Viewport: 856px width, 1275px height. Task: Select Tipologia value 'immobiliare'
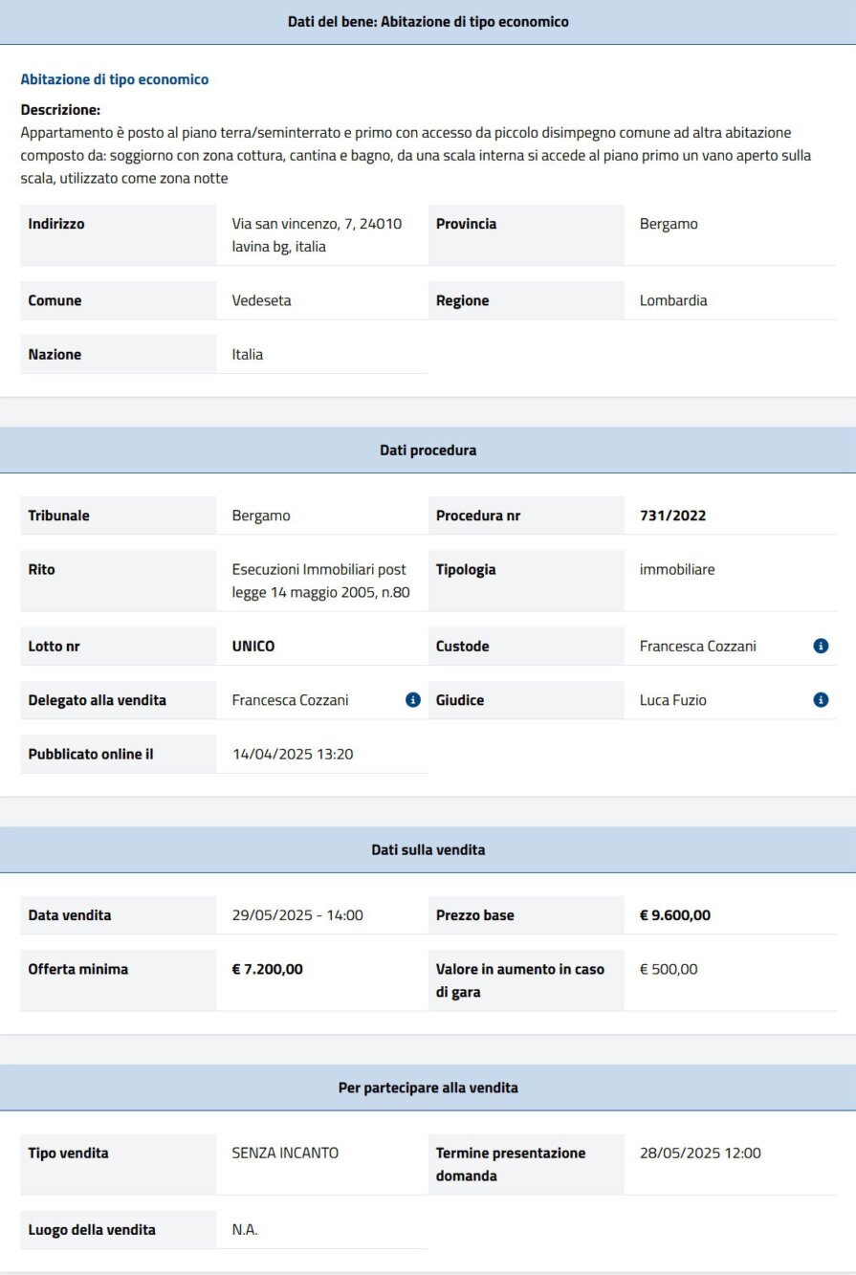677,569
